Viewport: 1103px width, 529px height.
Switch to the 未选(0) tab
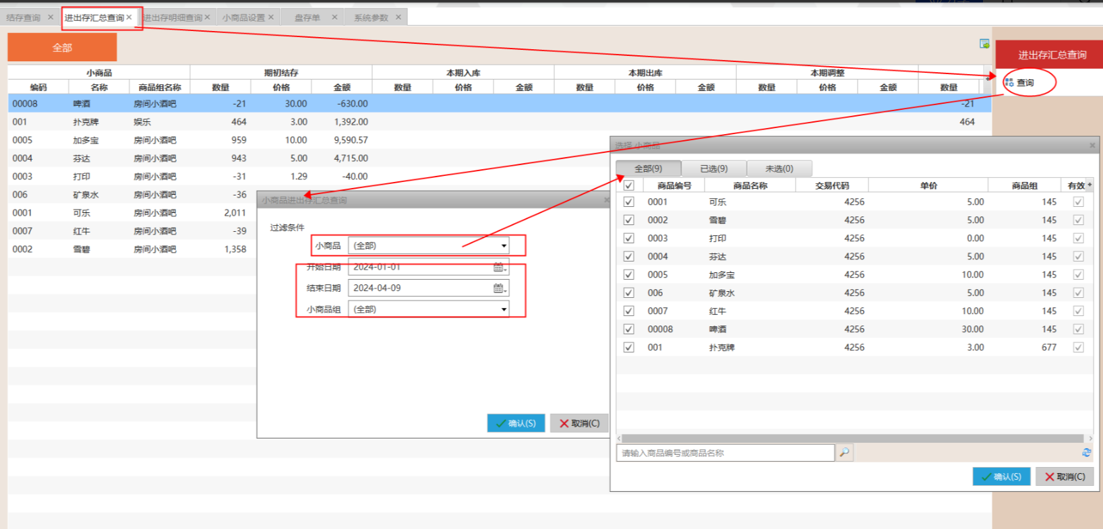[x=779, y=168]
